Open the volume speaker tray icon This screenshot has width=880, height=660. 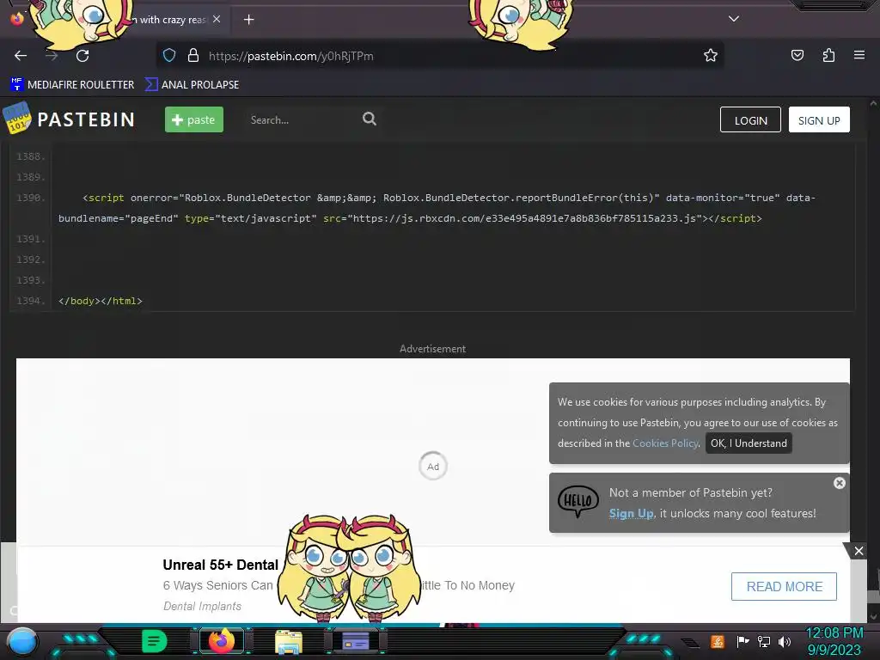coord(785,641)
